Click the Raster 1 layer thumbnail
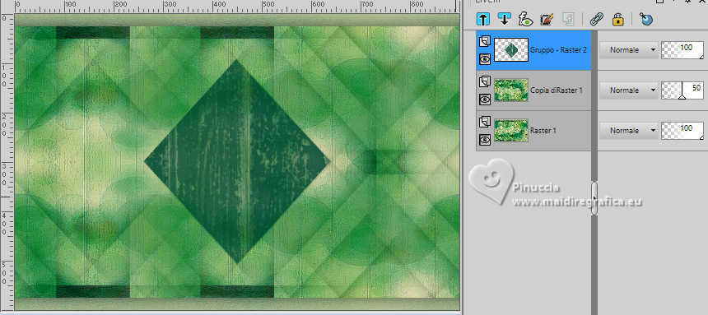 pos(511,131)
